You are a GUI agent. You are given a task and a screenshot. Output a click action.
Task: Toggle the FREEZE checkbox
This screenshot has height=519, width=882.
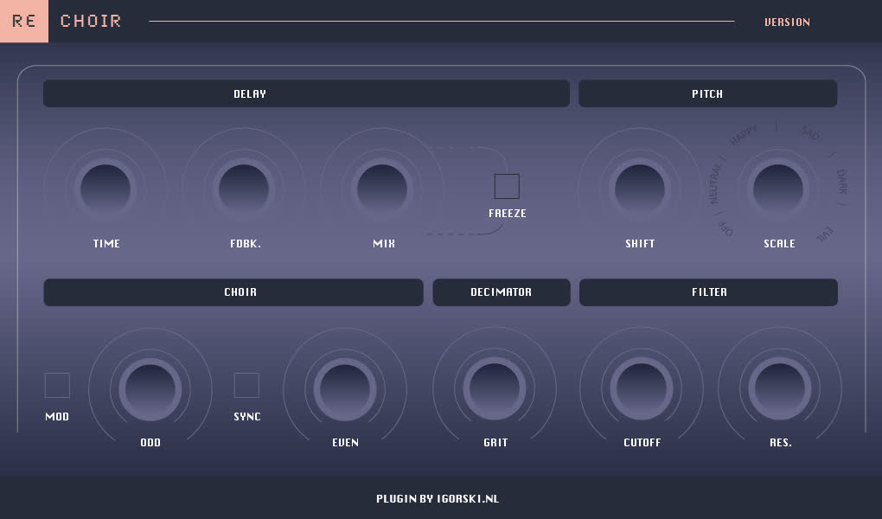click(x=507, y=186)
